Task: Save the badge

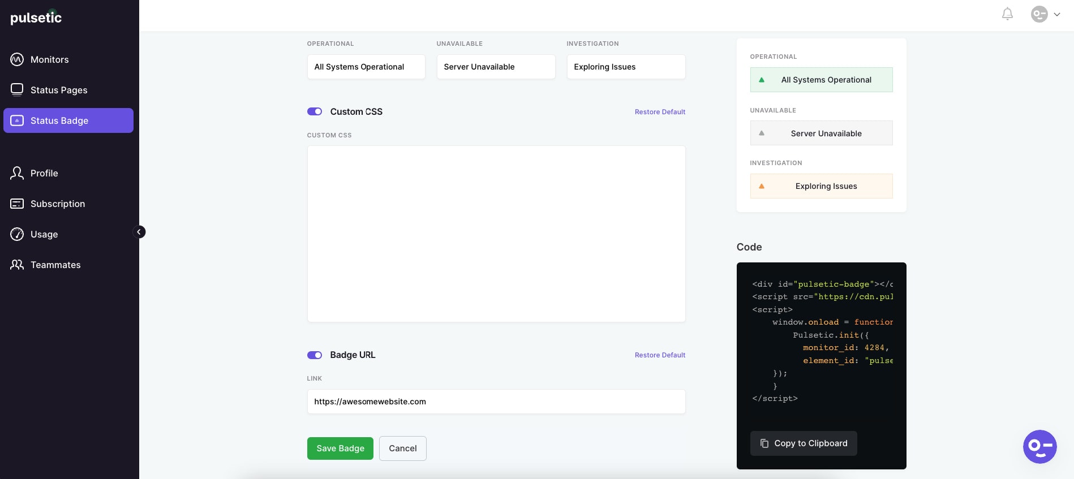Action: pos(340,448)
